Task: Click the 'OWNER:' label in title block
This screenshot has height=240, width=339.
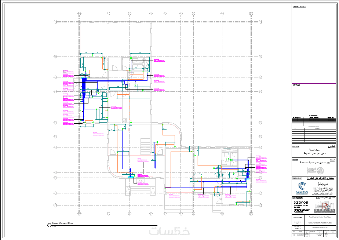Action: (295, 160)
